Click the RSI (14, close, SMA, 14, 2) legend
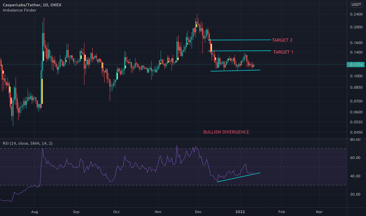 27,143
